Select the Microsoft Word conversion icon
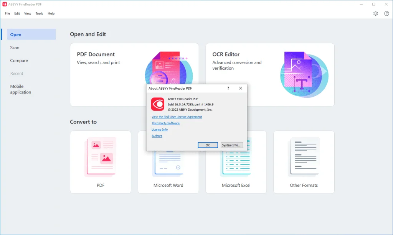Screen dimensions: 393x235 [168, 163]
